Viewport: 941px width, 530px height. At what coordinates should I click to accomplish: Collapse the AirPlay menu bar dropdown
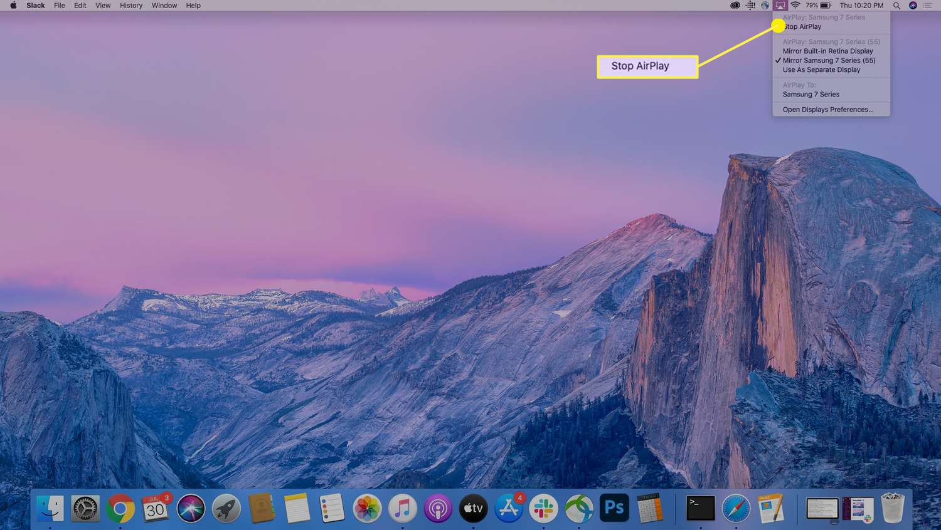780,6
